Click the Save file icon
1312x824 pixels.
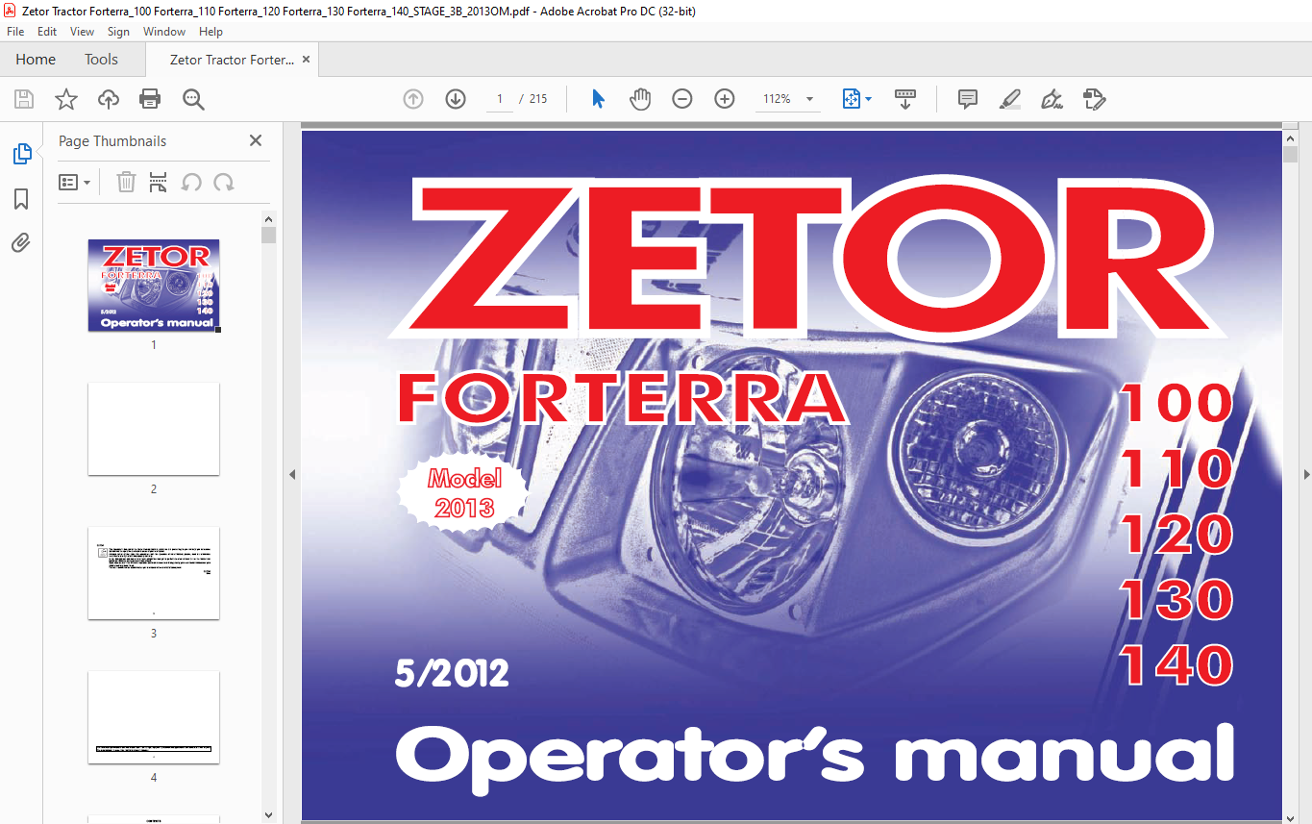(24, 99)
